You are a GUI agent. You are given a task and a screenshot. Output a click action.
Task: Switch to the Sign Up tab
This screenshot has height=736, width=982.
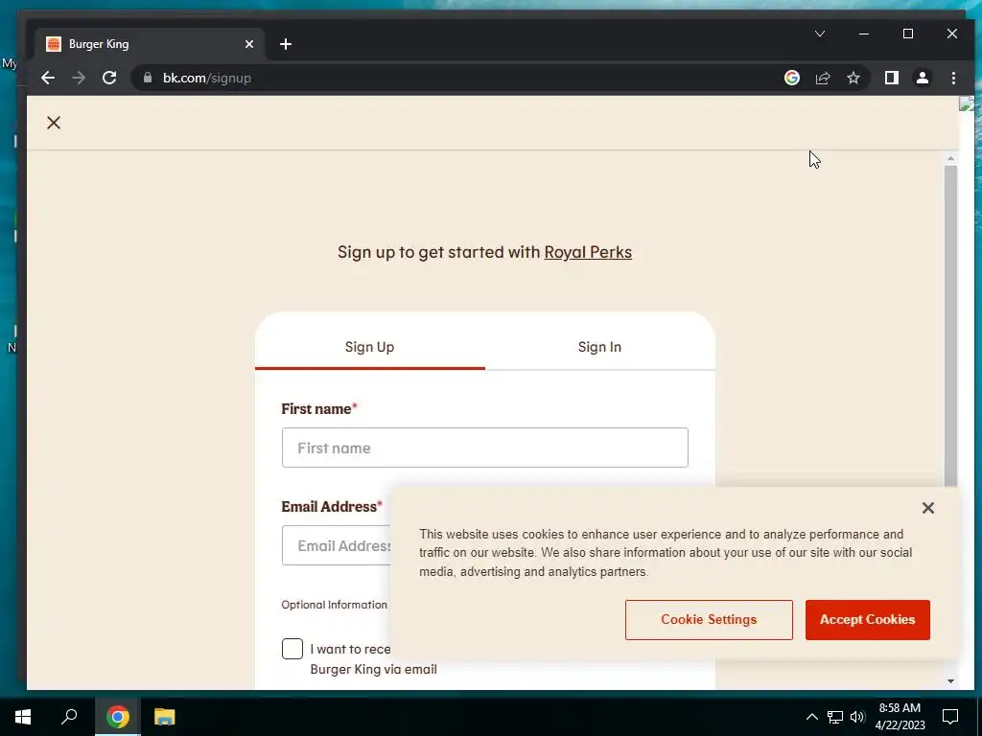(369, 347)
